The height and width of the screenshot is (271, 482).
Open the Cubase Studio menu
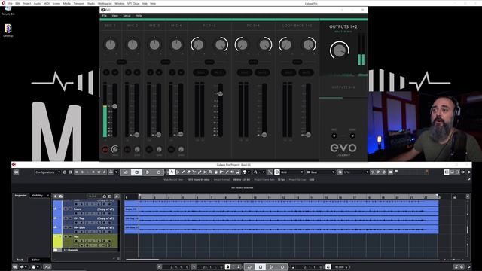[91, 3]
